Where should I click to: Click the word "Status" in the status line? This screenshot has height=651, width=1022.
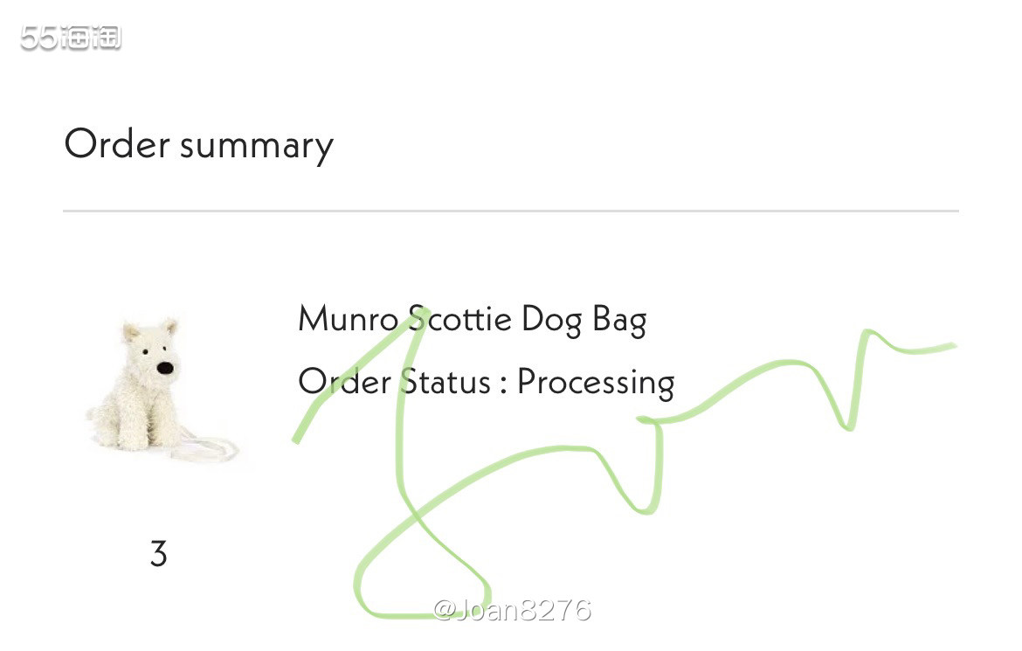coord(445,383)
